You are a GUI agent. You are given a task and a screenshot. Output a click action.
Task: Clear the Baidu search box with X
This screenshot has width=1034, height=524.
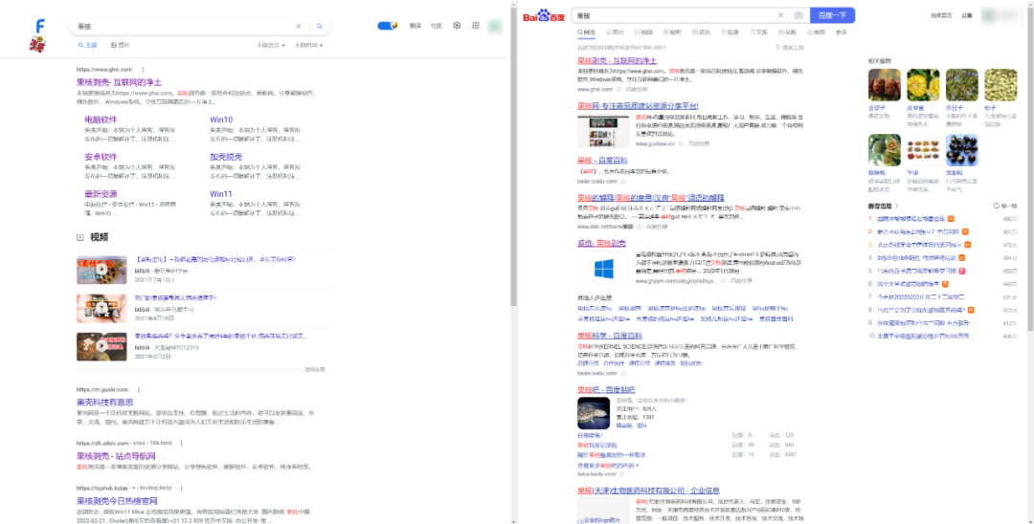(x=781, y=15)
